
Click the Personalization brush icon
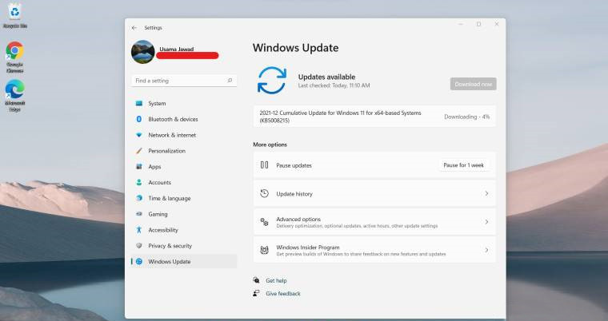coord(139,151)
